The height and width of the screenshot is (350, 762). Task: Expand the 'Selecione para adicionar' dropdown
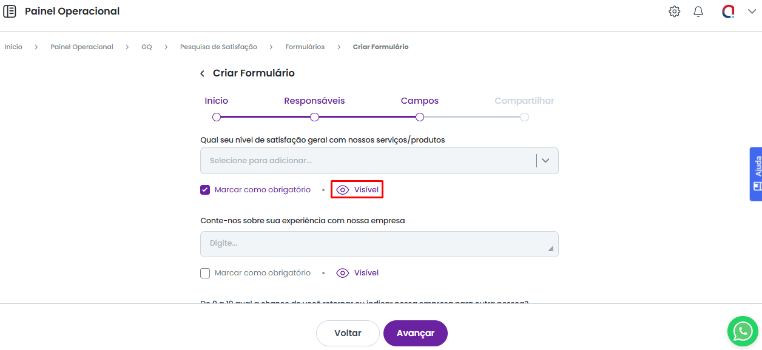click(x=545, y=161)
